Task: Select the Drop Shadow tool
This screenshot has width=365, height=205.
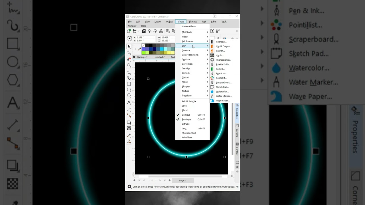Action: [129, 122]
